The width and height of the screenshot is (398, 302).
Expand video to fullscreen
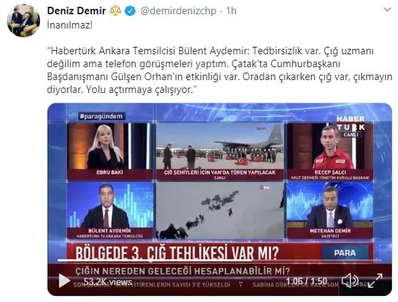click(x=376, y=281)
